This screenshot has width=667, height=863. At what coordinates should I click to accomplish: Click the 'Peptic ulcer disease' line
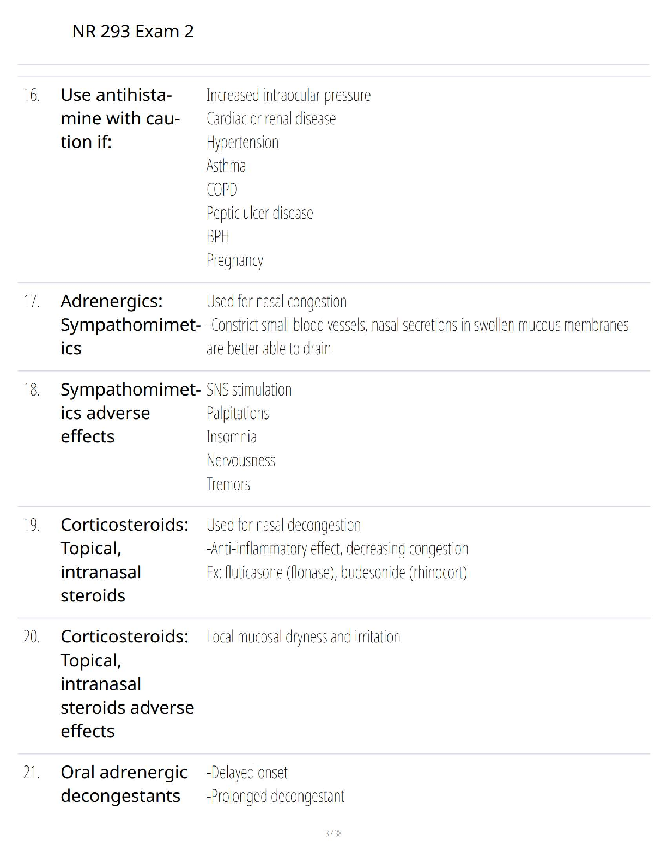(x=259, y=213)
